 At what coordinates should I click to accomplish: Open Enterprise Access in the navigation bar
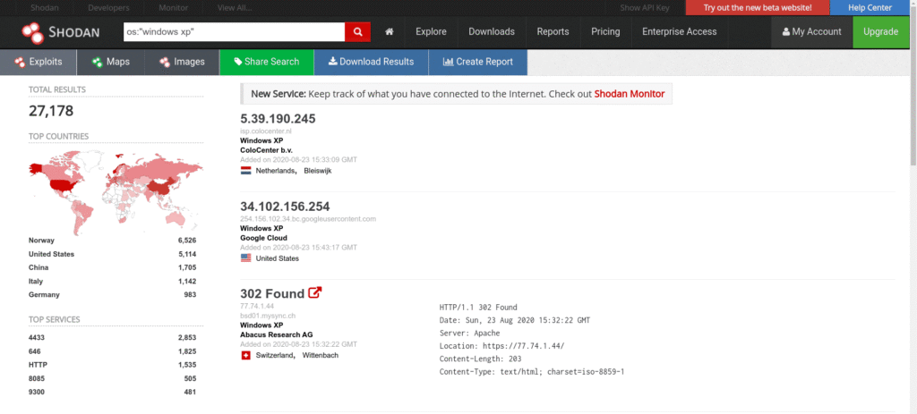tap(679, 32)
